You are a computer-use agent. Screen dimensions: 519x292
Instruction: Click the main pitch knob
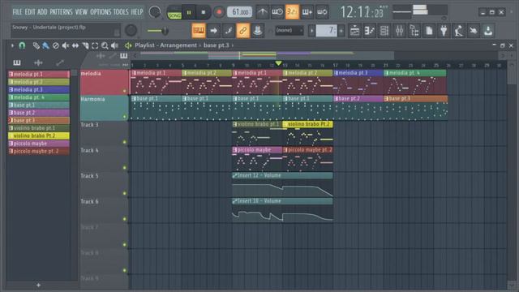click(131, 31)
